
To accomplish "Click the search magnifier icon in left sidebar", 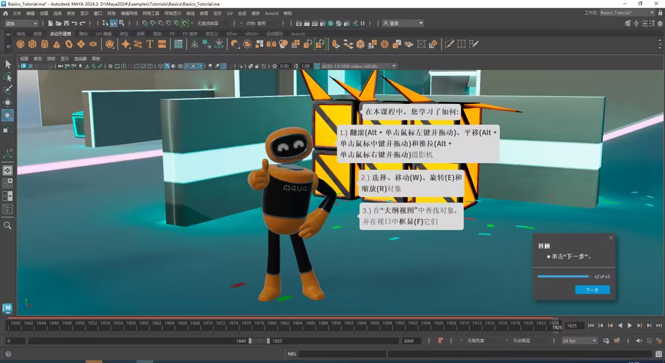I will pyautogui.click(x=8, y=225).
